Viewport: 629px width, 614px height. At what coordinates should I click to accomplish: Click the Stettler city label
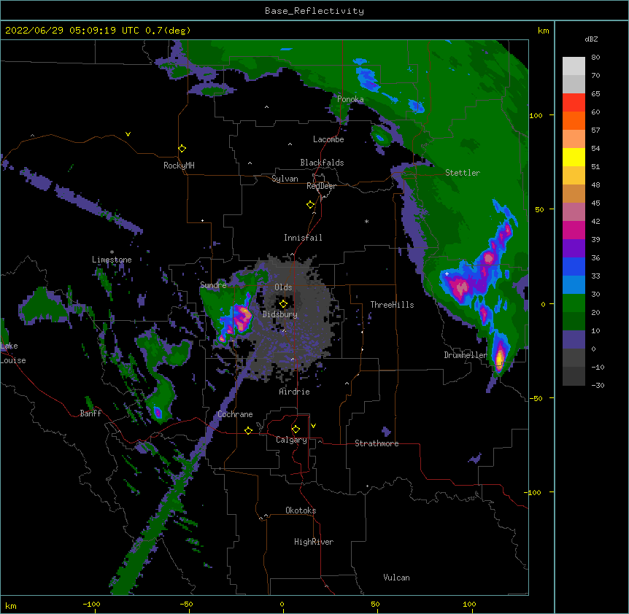[x=463, y=173]
